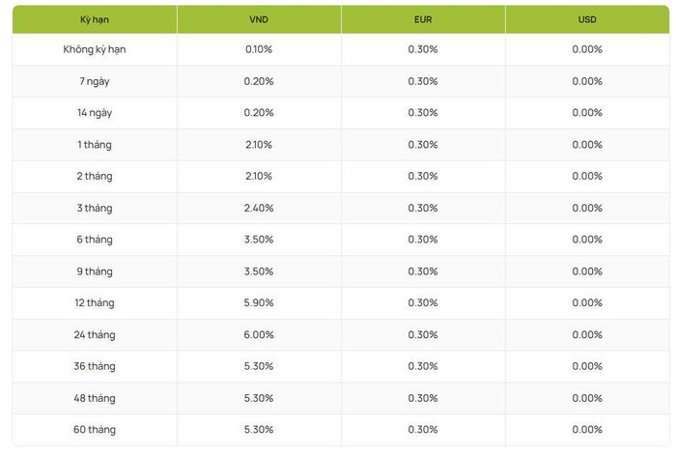Click the EUR column header
This screenshot has height=455, width=676.
[423, 19]
